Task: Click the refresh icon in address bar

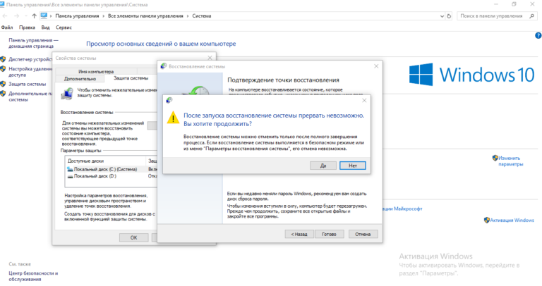Action: point(447,15)
